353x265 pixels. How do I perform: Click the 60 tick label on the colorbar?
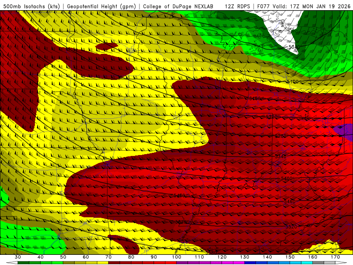pyautogui.click(x=86, y=257)
